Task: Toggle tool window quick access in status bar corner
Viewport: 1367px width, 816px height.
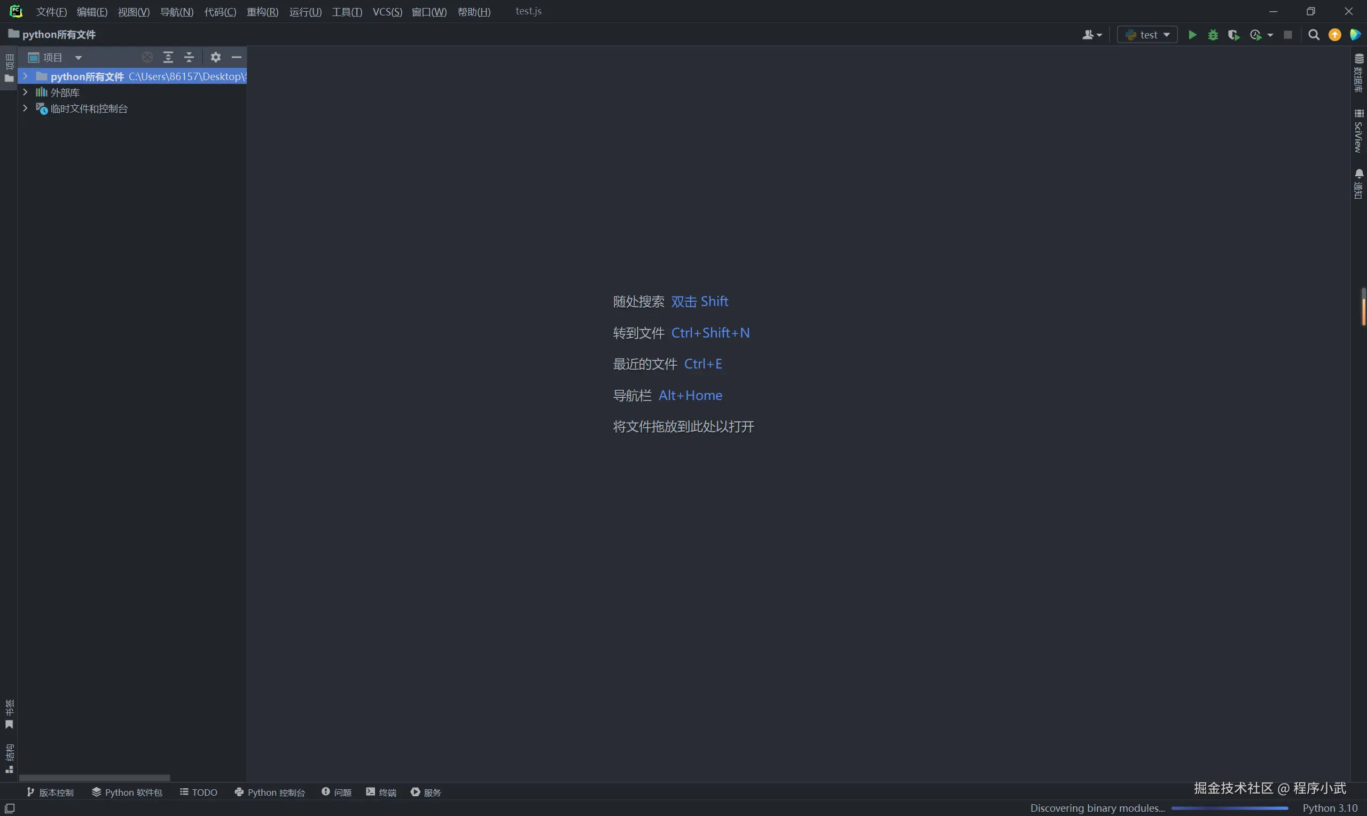Action: pyautogui.click(x=9, y=808)
